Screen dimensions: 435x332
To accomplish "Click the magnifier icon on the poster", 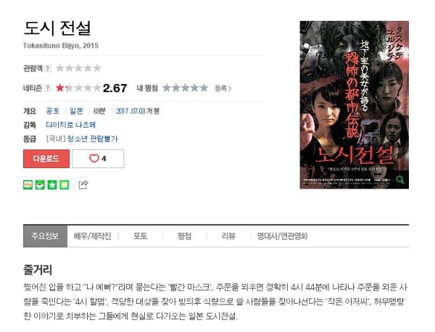I will pyautogui.click(x=399, y=180).
